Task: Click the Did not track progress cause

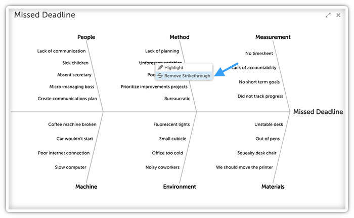Action: coord(260,96)
